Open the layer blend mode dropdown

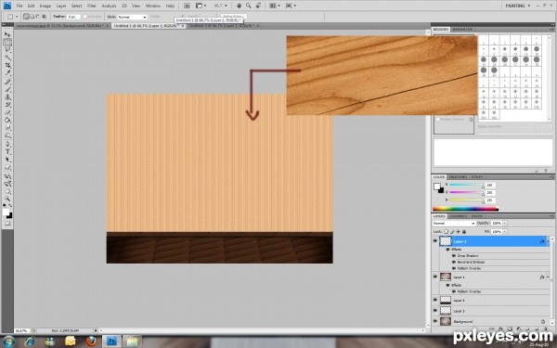pos(454,224)
